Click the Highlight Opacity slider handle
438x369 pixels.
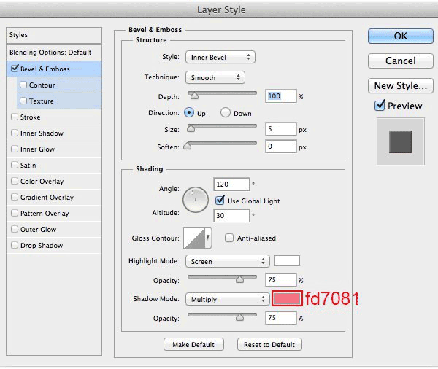tap(239, 279)
